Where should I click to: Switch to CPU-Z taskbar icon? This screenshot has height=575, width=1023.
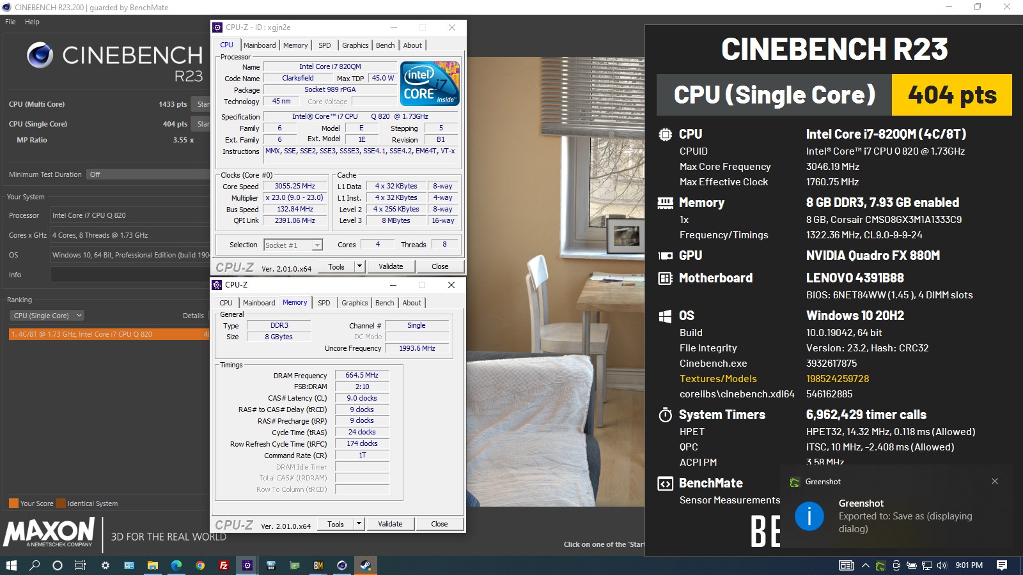247,565
